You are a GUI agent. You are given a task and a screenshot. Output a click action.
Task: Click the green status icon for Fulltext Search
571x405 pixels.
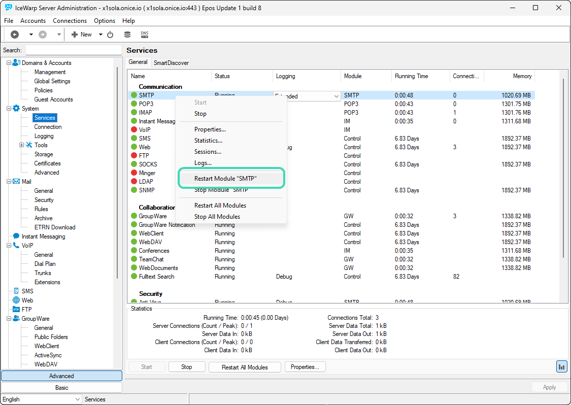click(x=134, y=277)
